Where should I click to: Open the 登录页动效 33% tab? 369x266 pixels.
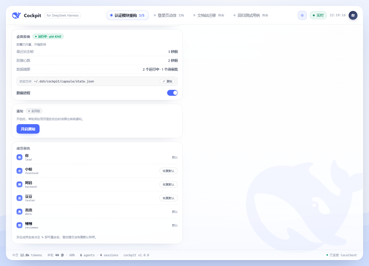(x=169, y=15)
